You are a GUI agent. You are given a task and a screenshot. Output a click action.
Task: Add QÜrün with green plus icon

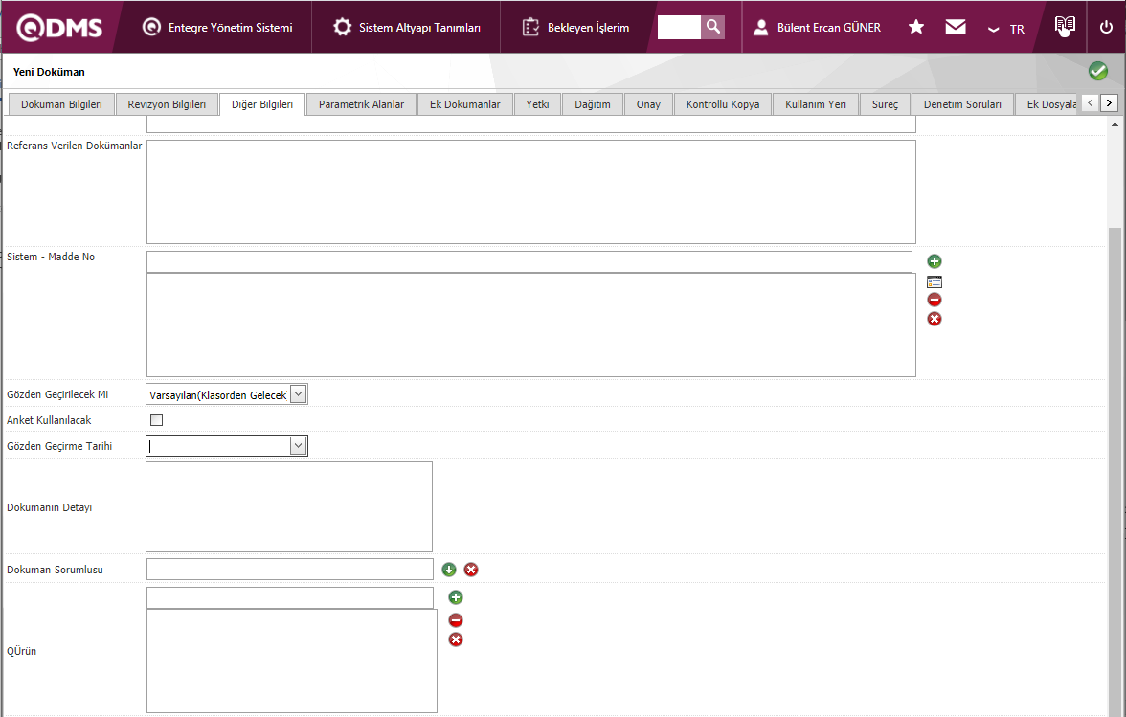click(x=456, y=597)
